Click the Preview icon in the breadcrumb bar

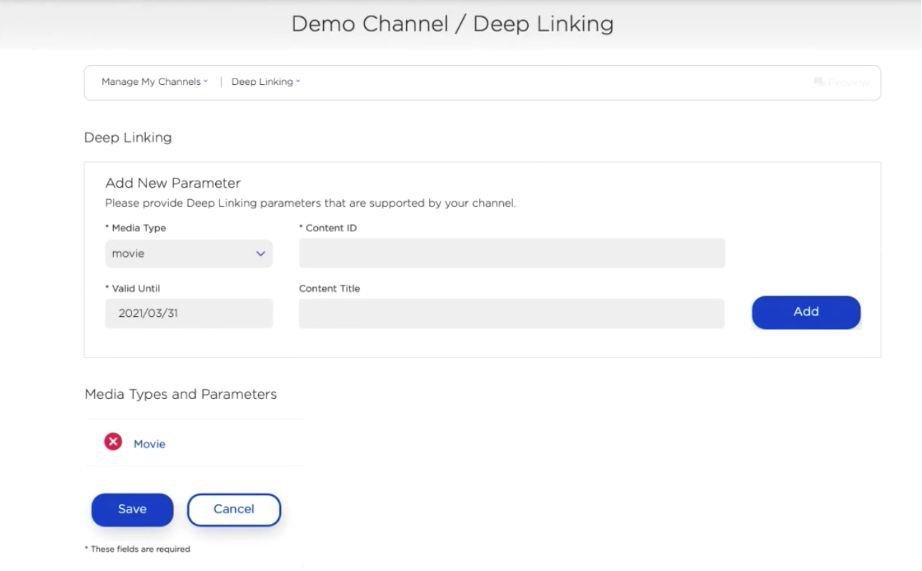819,83
